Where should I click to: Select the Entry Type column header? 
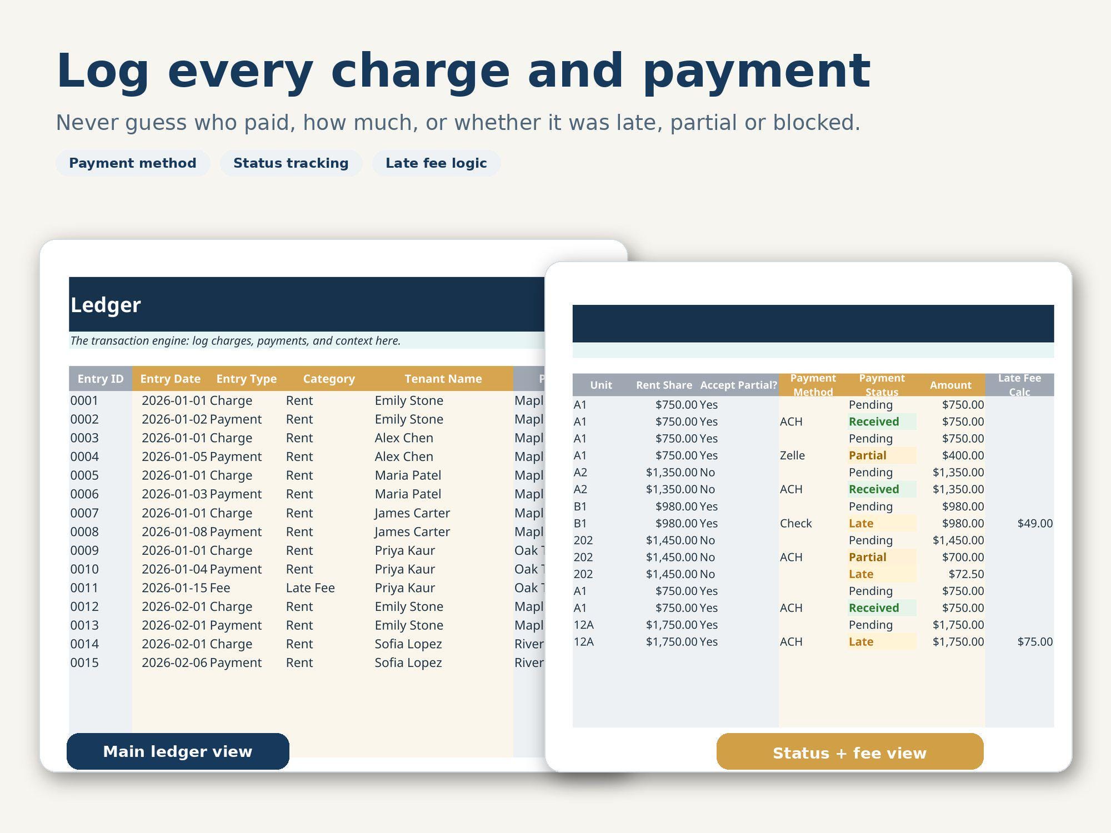tap(247, 379)
